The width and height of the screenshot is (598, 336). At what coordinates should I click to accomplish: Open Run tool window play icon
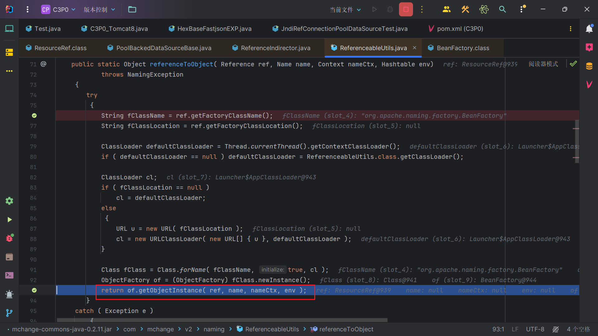9,220
